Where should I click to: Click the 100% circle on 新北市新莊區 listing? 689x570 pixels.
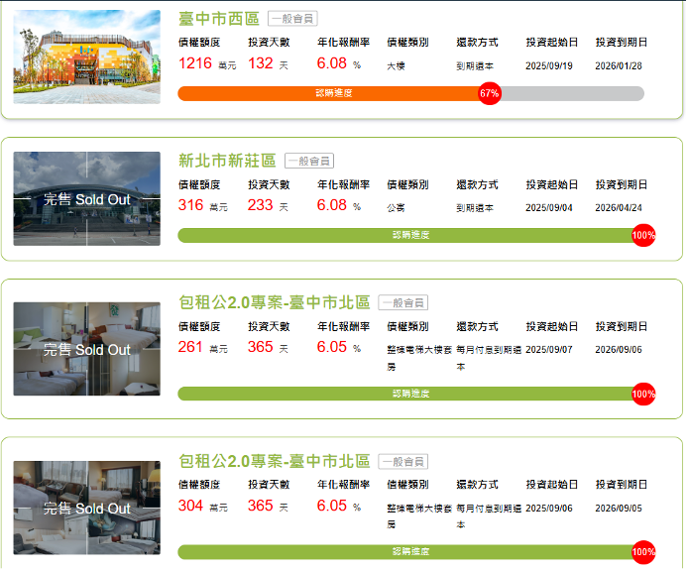[643, 235]
